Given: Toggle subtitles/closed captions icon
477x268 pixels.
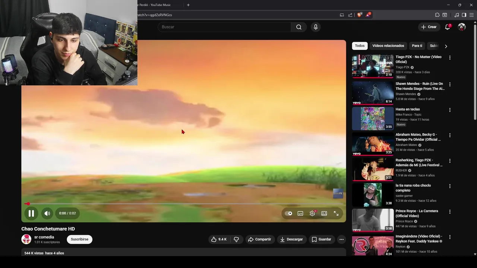Looking at the screenshot, I should (300, 213).
